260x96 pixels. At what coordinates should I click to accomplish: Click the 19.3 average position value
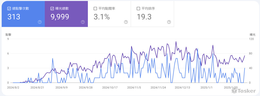coord(144,17)
